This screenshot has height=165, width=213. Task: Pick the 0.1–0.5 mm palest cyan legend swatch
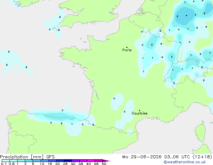(6, 161)
